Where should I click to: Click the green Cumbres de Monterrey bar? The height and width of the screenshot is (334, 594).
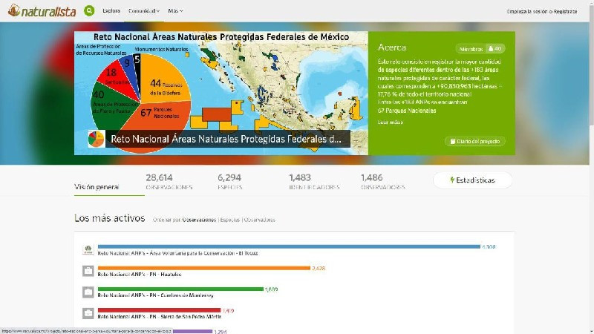[180, 289]
